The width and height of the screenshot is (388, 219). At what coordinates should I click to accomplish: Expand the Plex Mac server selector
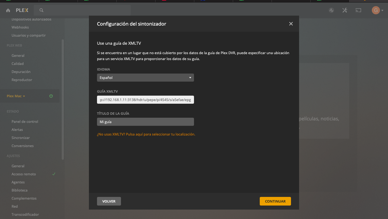tap(16, 96)
